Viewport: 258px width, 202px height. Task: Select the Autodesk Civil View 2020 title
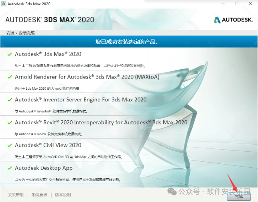pos(48,145)
